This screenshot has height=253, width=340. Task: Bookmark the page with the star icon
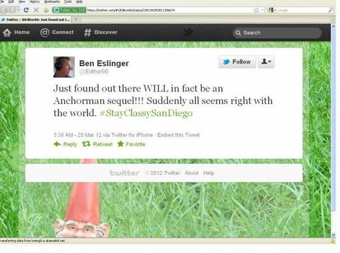[x=256, y=10]
